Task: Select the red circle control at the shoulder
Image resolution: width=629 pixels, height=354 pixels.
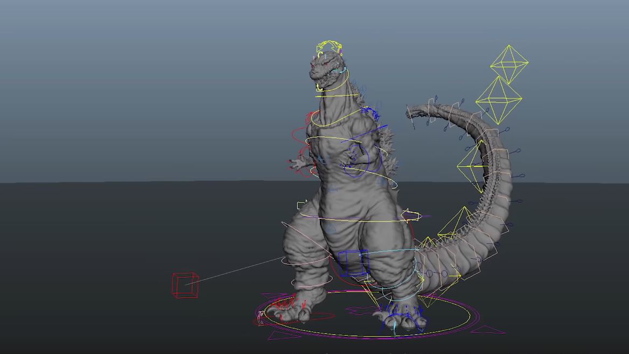Action: click(301, 134)
